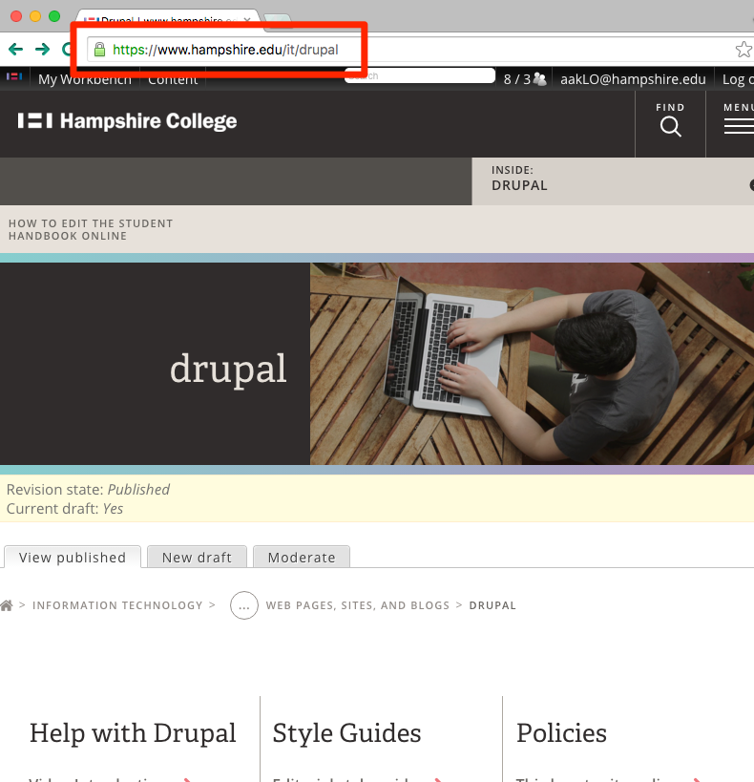The width and height of the screenshot is (754, 782).
Task: Select the Moderate tab
Action: (302, 557)
